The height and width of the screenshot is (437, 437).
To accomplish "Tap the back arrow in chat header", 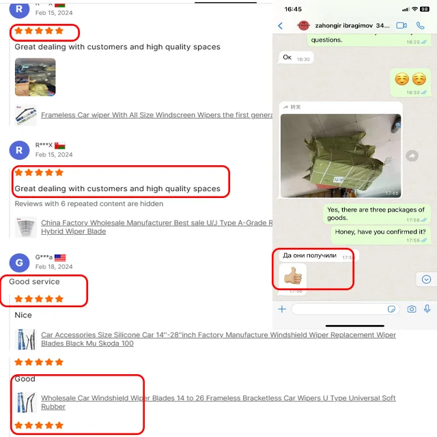I will pyautogui.click(x=281, y=26).
